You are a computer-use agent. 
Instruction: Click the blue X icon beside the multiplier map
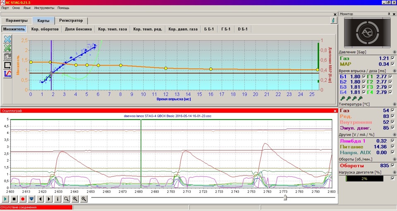tap(7, 39)
